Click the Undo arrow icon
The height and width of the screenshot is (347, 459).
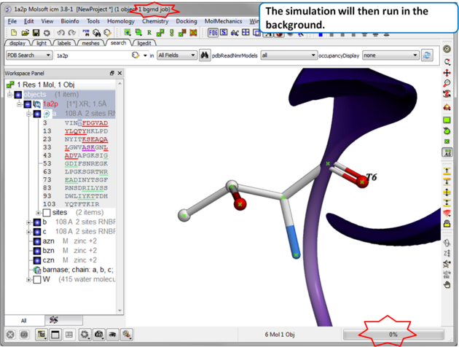coord(61,33)
